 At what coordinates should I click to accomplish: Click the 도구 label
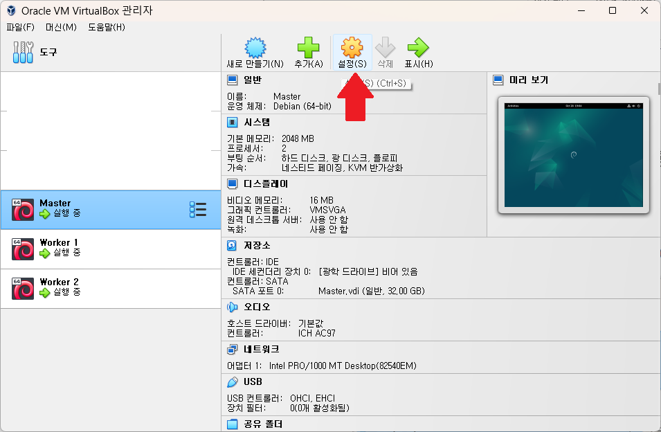pyautogui.click(x=48, y=52)
